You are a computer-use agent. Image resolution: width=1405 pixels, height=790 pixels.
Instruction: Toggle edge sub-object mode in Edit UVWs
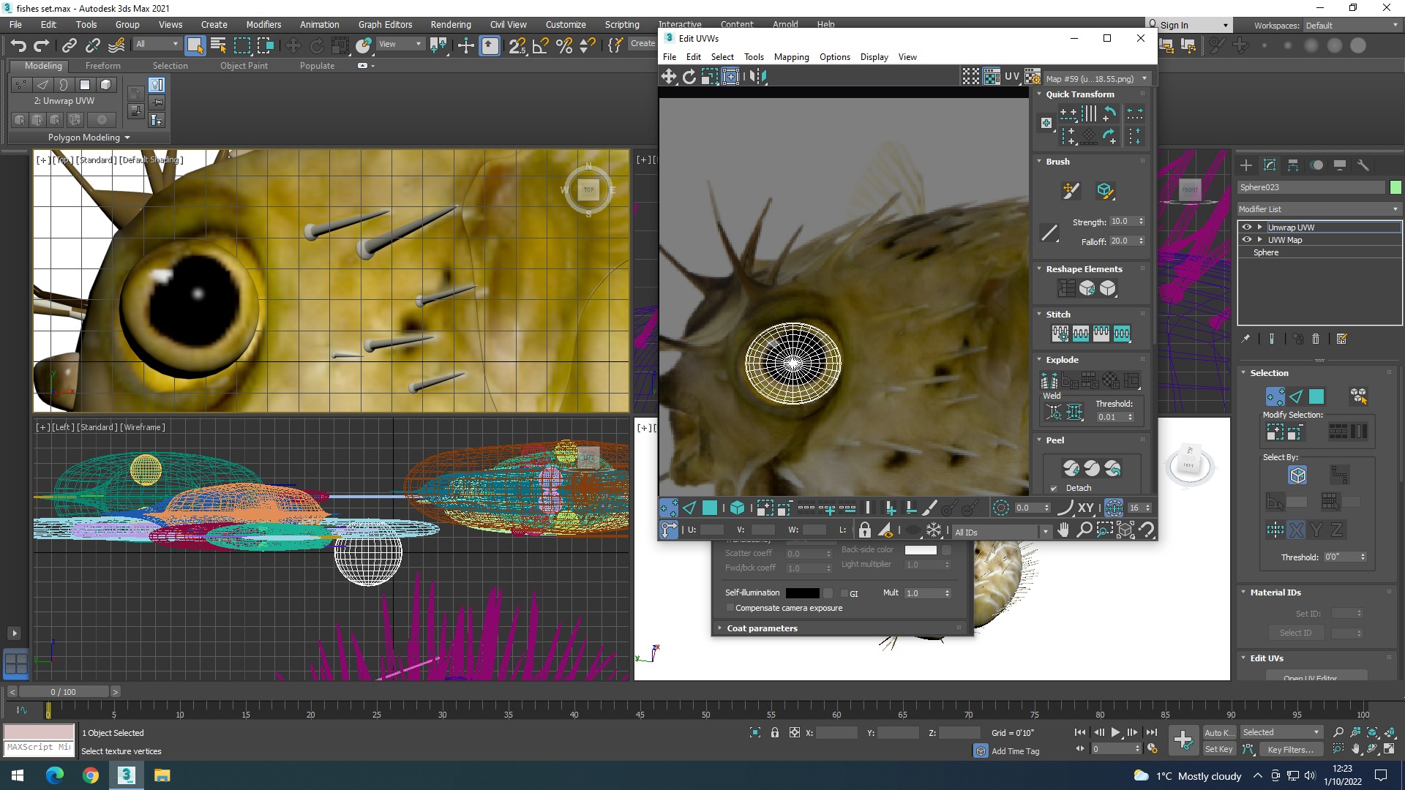coord(689,508)
